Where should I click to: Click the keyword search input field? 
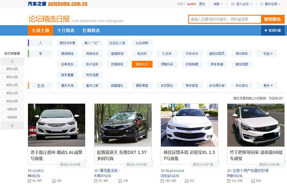point(225,19)
